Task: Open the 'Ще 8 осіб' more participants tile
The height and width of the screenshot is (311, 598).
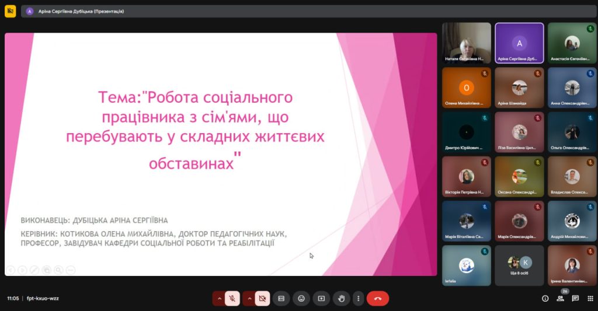Action: tap(519, 265)
